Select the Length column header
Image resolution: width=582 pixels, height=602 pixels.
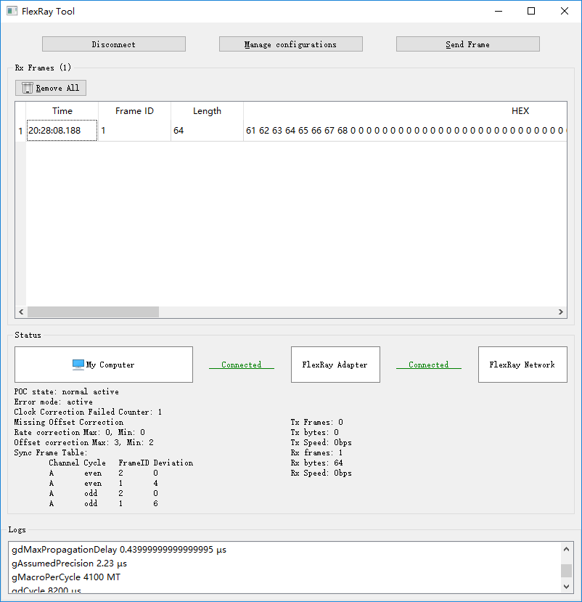[207, 111]
